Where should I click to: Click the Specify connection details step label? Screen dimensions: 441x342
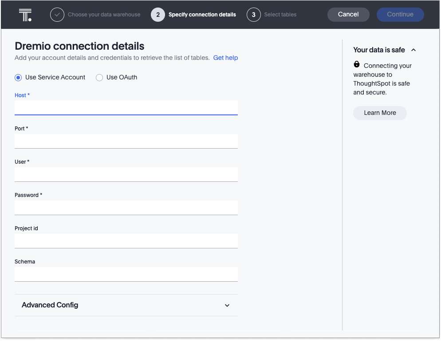tap(202, 15)
